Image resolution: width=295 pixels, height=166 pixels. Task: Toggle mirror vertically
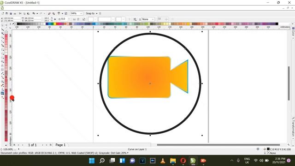click(79, 19)
